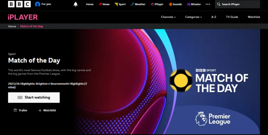
Task: Click the Trailer button
Action: 20,110
